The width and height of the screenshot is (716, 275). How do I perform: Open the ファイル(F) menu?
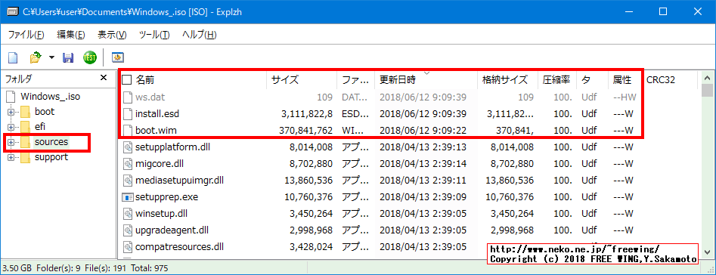[26, 35]
